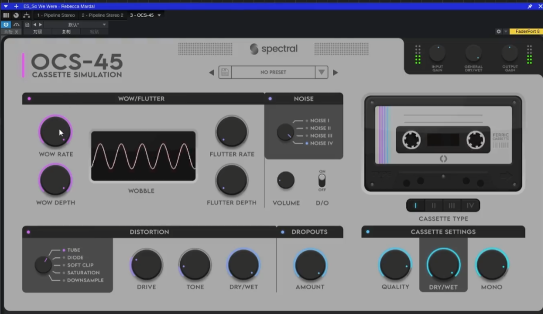Go to next preset with right arrow
The width and height of the screenshot is (543, 314).
click(x=335, y=73)
